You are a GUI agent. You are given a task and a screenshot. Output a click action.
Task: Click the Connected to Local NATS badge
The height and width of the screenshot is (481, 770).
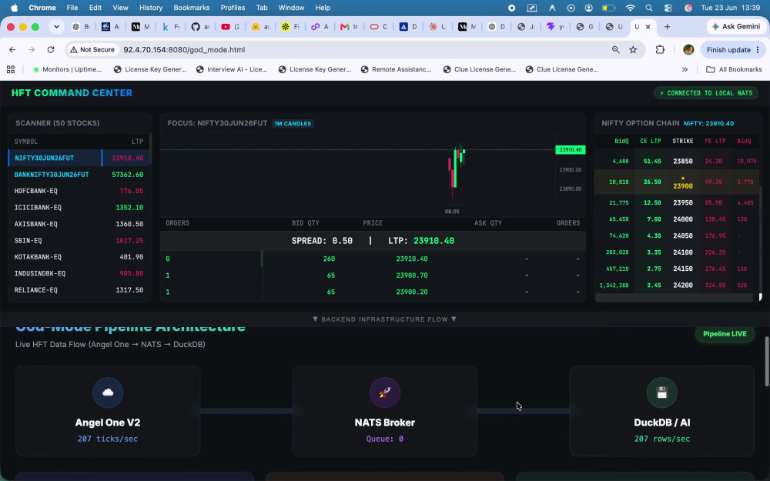pyautogui.click(x=705, y=93)
